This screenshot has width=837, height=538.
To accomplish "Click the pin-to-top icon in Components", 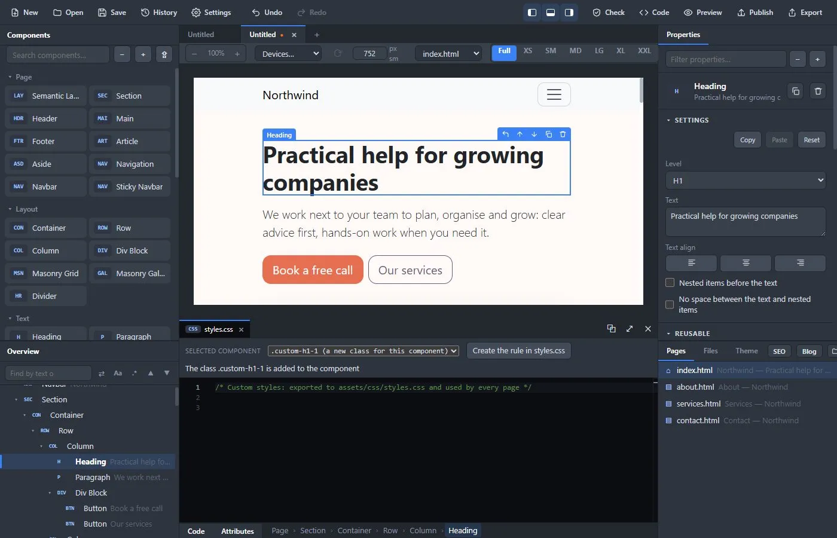I will pyautogui.click(x=164, y=55).
